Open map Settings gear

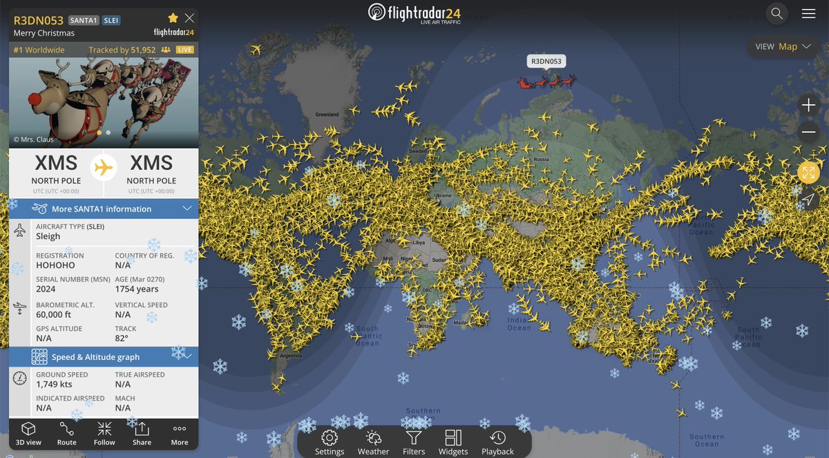coord(330,442)
